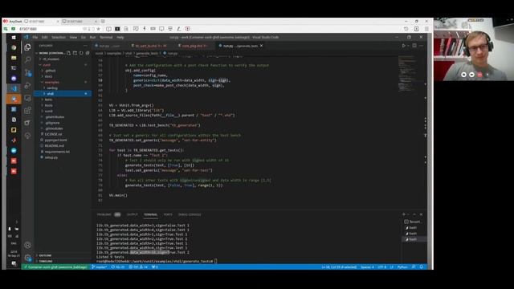This screenshot has height=289, width=514.
Task: Open requirements.txt in Explorer
Action: 57,152
